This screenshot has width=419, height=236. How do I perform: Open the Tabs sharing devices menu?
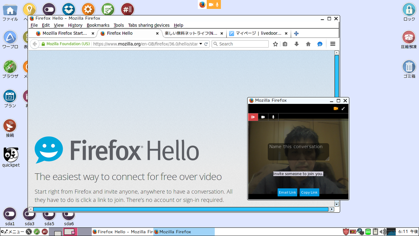[x=149, y=25]
